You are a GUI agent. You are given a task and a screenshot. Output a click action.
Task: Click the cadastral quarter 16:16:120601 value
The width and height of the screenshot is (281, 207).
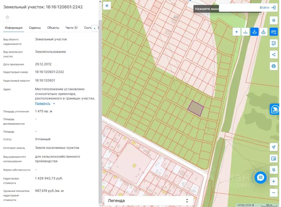(45, 80)
